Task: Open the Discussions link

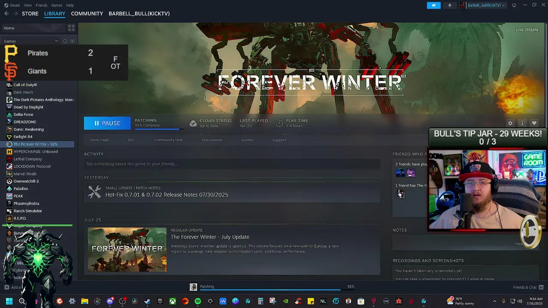Action: coord(212,140)
